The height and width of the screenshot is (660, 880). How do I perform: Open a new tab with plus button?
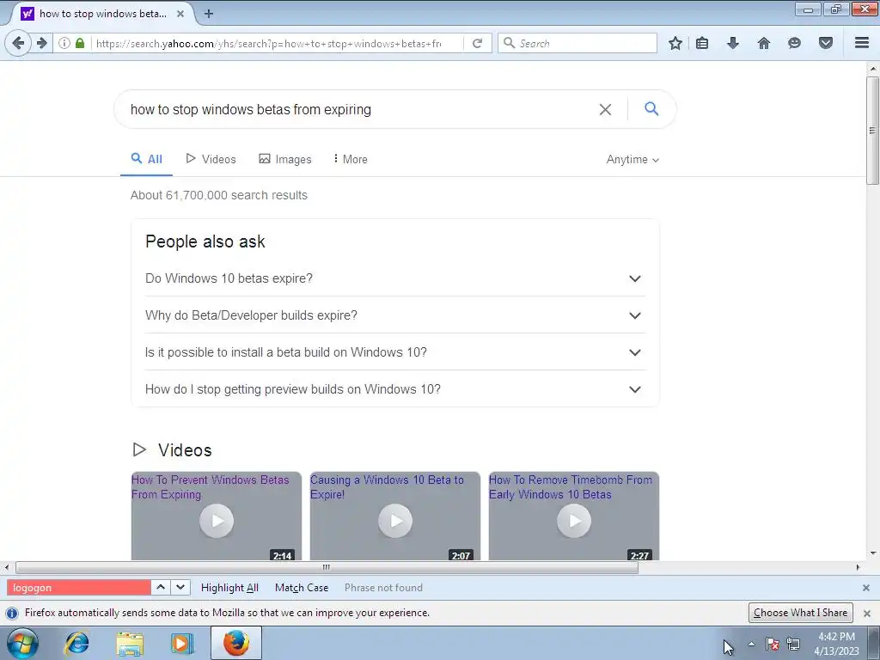tap(208, 14)
